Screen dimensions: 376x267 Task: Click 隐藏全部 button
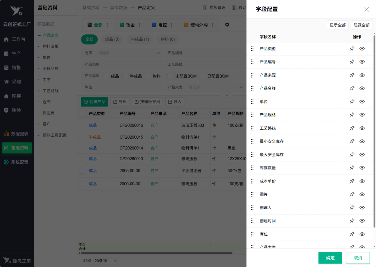point(362,25)
